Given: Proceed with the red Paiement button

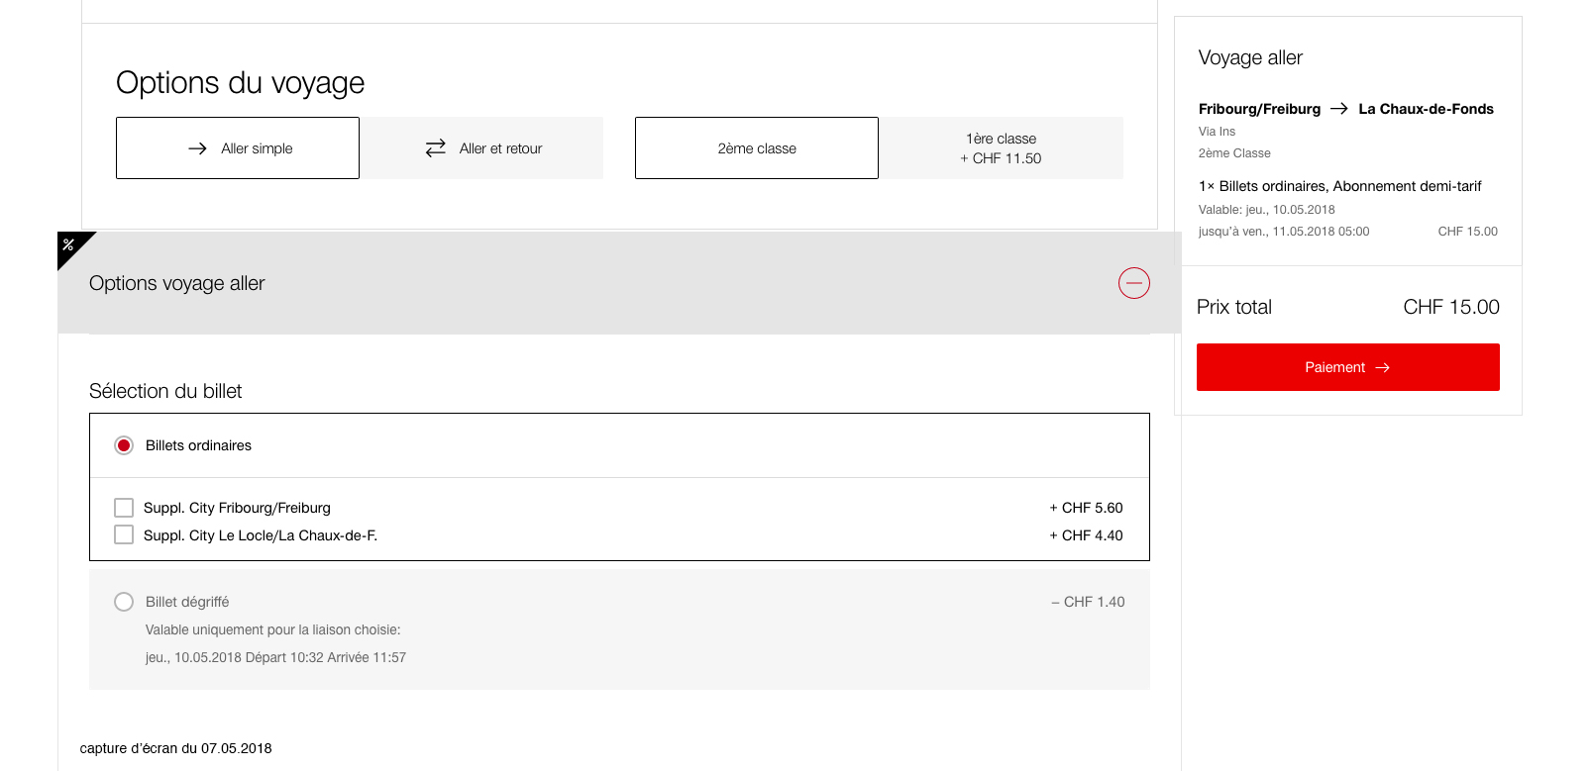Looking at the screenshot, I should (1348, 367).
